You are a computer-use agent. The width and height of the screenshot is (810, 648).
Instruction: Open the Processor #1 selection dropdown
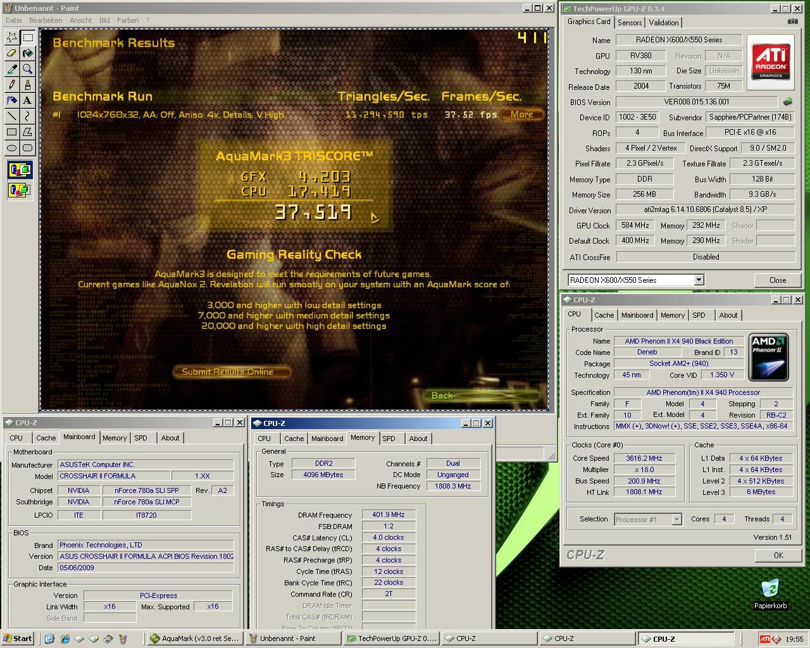(676, 520)
